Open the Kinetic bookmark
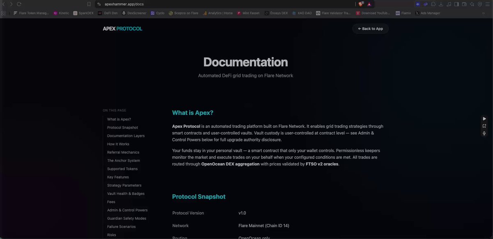The width and height of the screenshot is (493, 239). coord(61,13)
